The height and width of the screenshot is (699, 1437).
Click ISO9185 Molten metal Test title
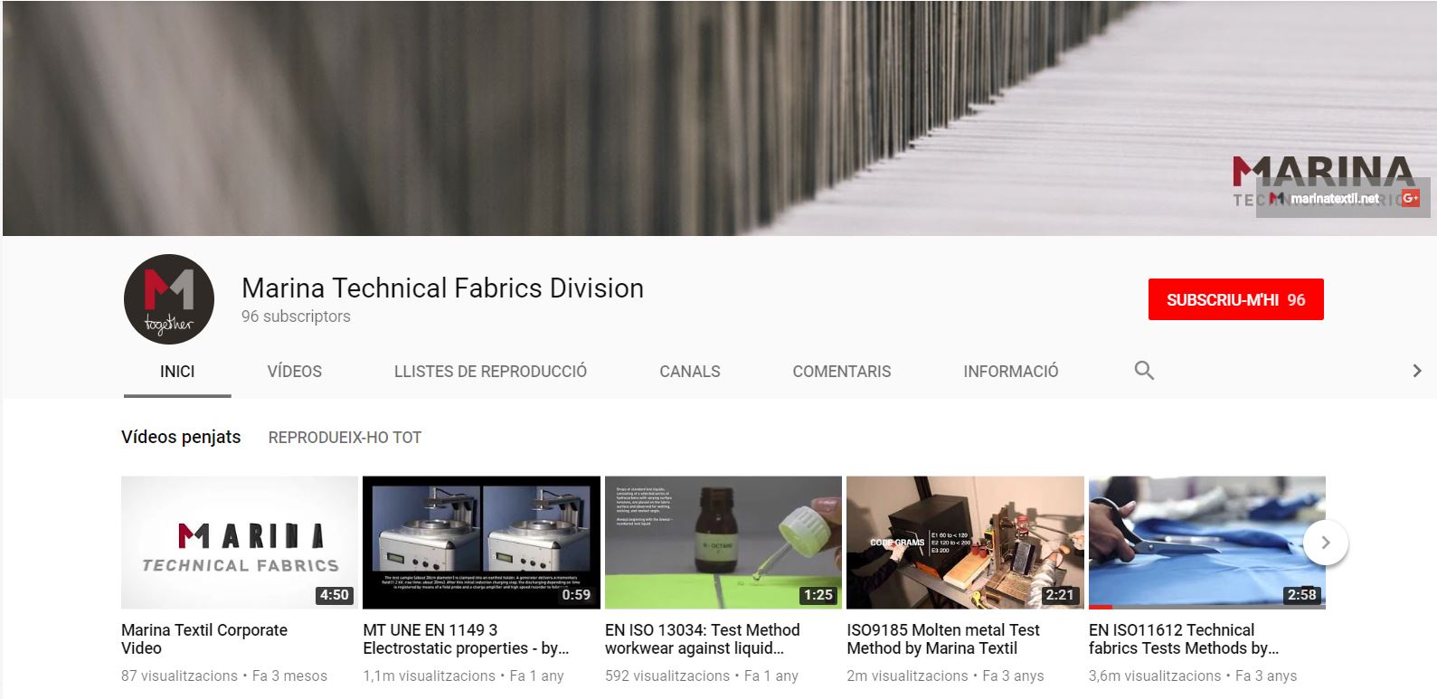click(943, 639)
